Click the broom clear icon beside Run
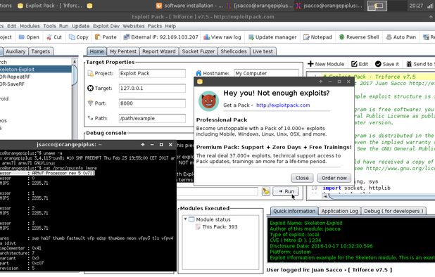This screenshot has width=435, height=277. (266, 191)
